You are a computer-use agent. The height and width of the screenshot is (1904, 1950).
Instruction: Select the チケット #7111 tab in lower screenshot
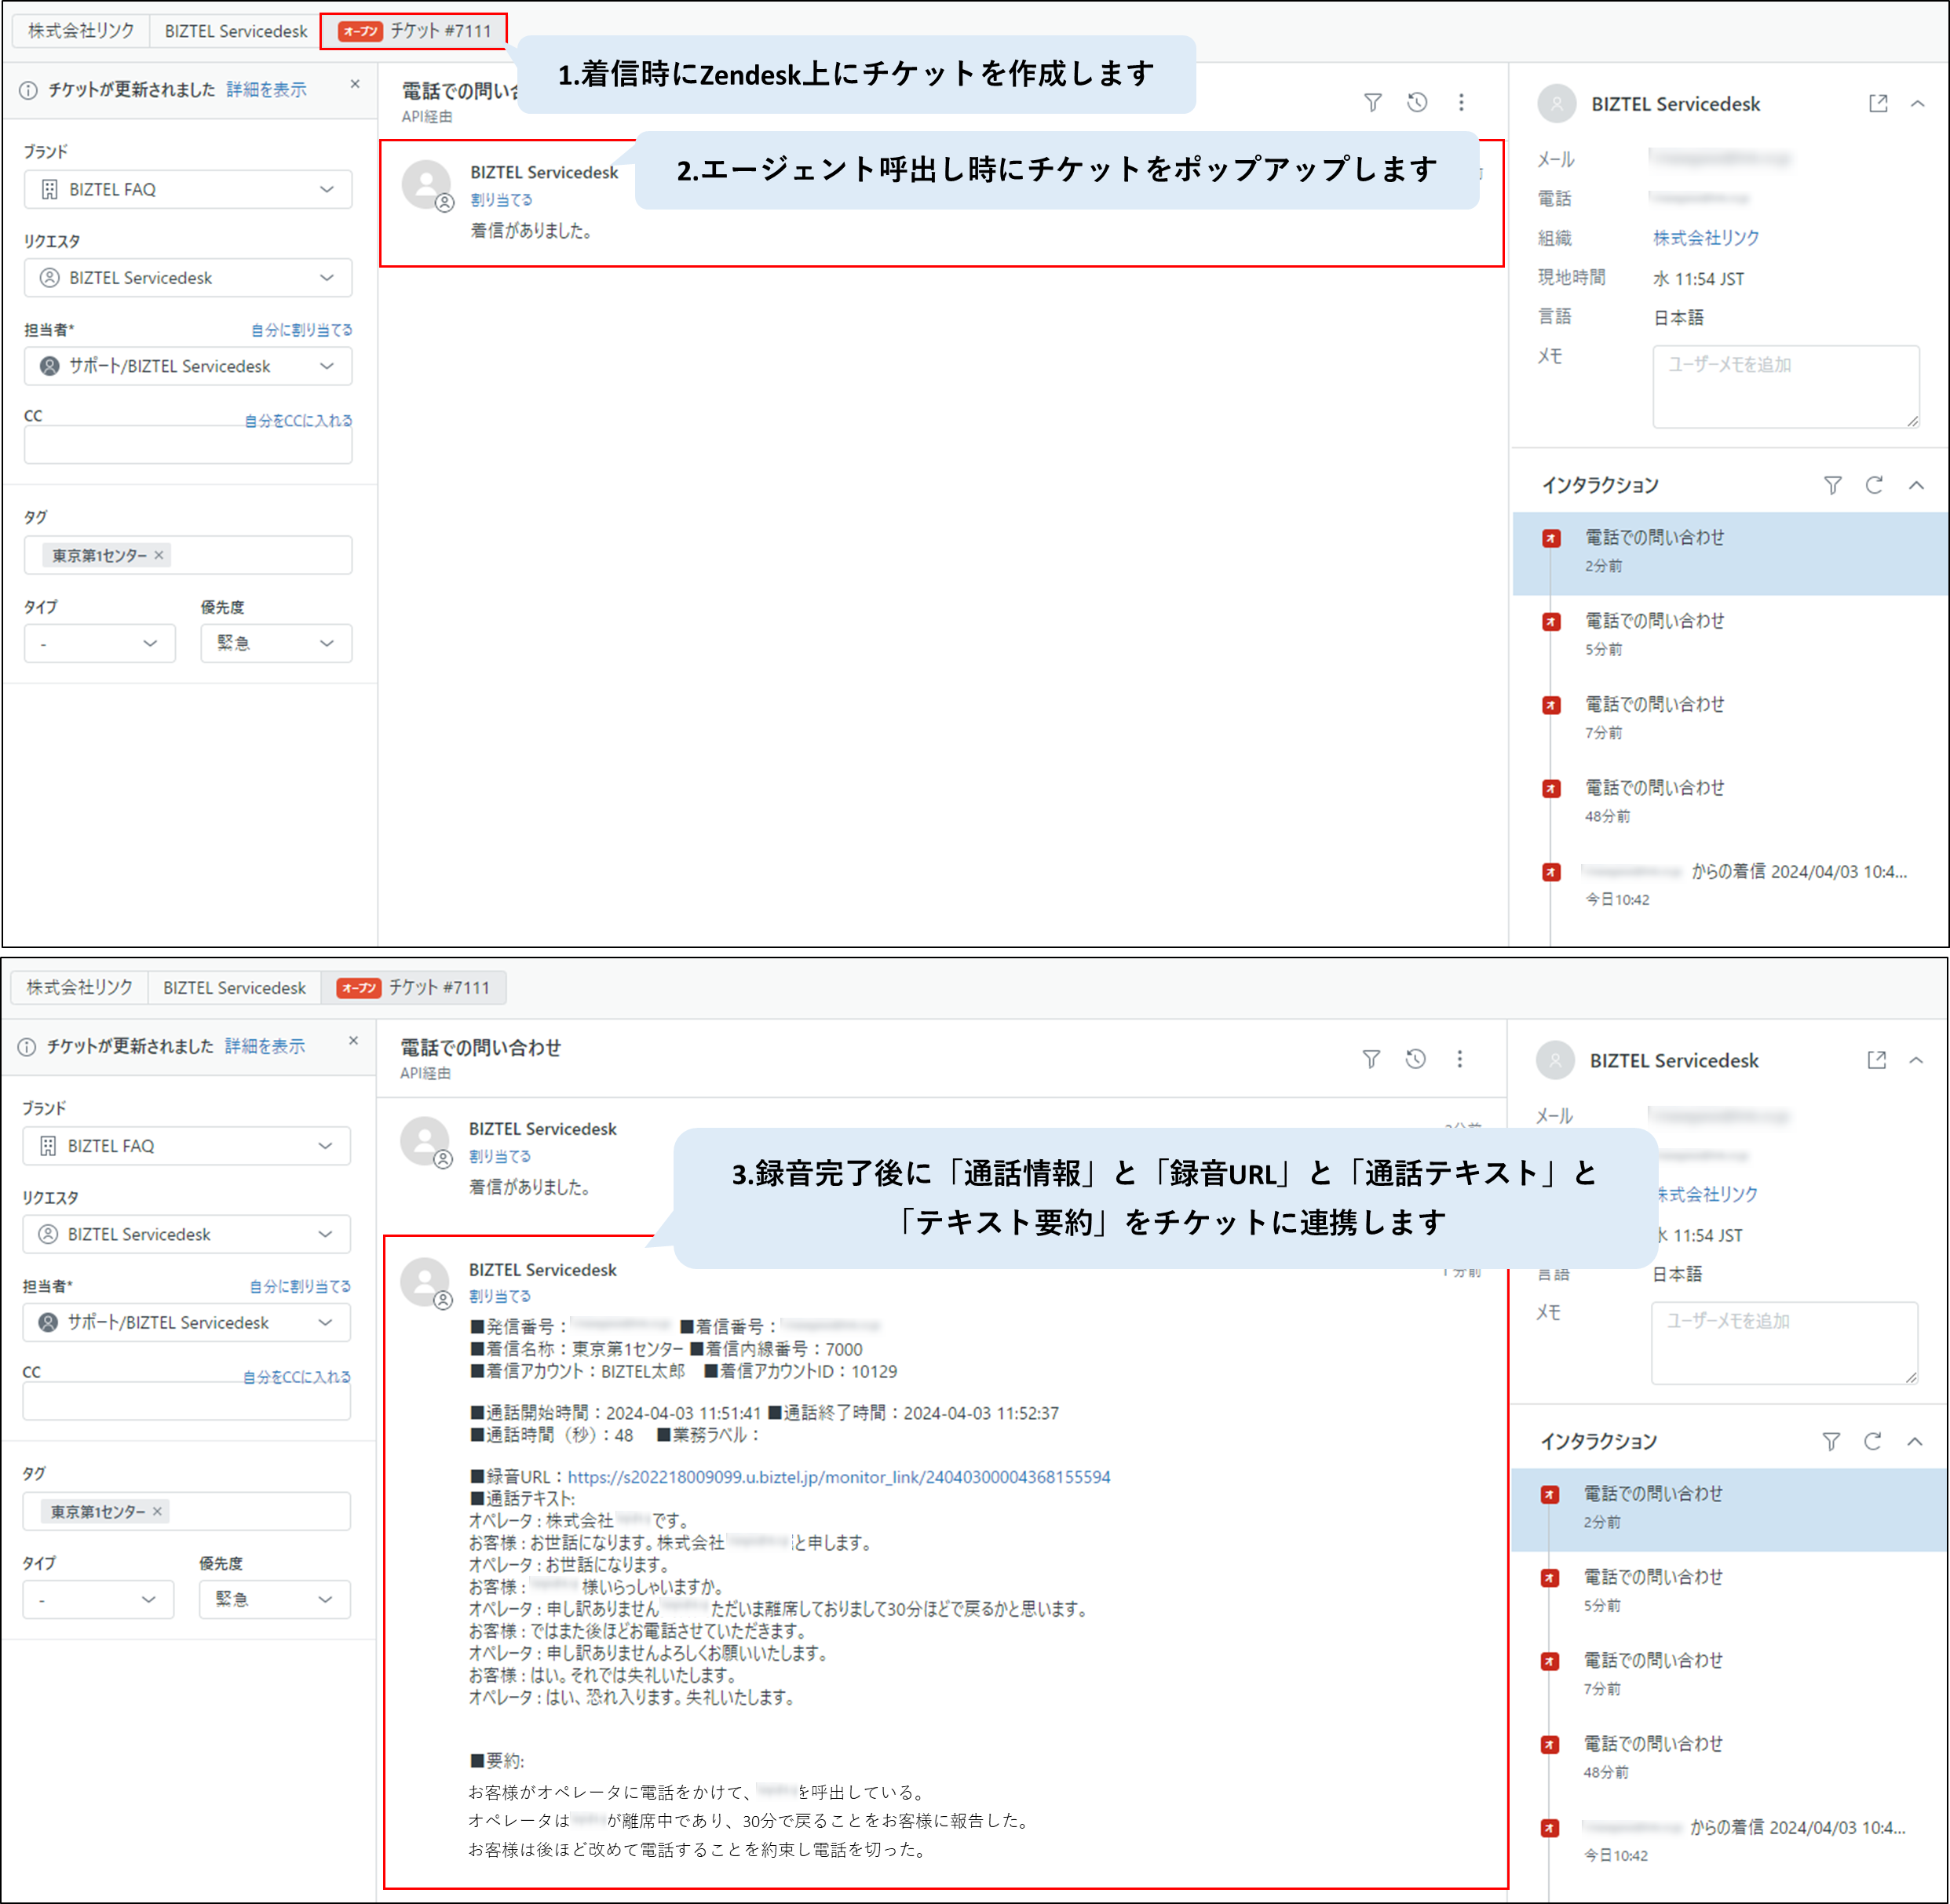(x=413, y=987)
